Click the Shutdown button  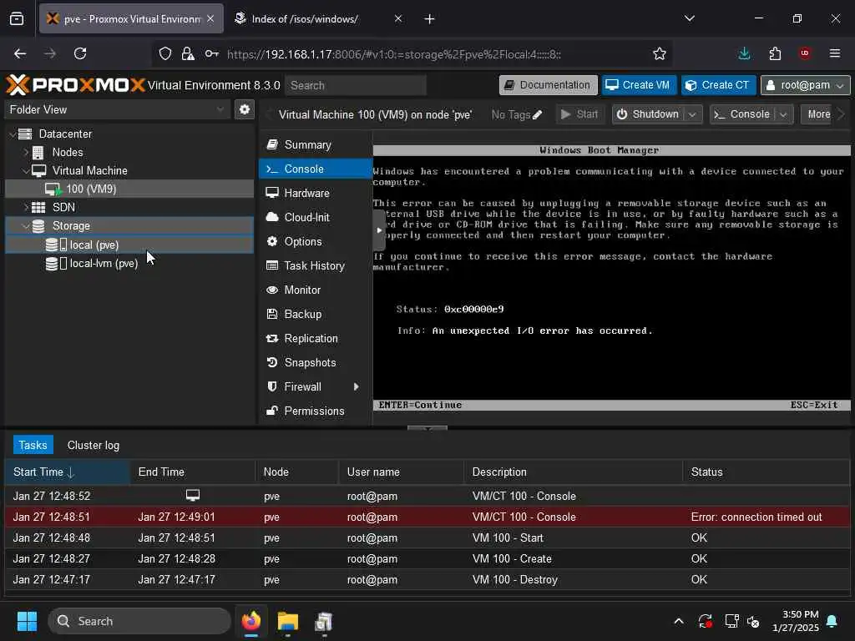(648, 114)
